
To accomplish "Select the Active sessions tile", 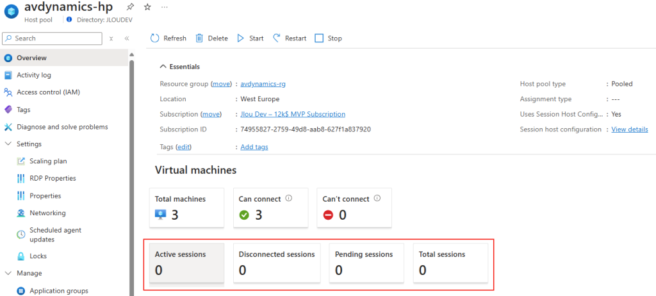I will coord(186,263).
